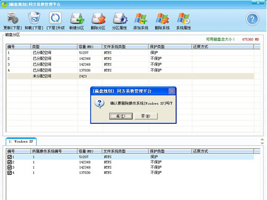Viewport: 267px width, 200px height.
Task: Uncheck partition 2 checkbox in lower list
Action: (x=10, y=162)
